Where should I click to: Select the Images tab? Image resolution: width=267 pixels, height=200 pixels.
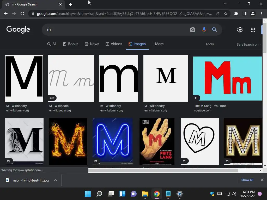137,44
